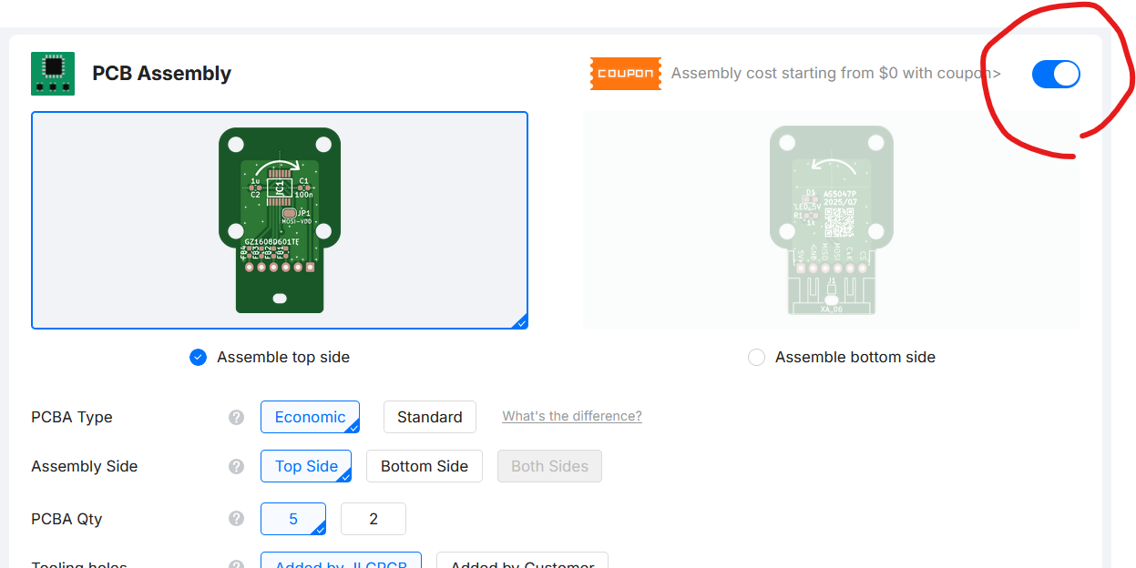Check the Assemble top side option
The width and height of the screenshot is (1136, 568).
(199, 358)
